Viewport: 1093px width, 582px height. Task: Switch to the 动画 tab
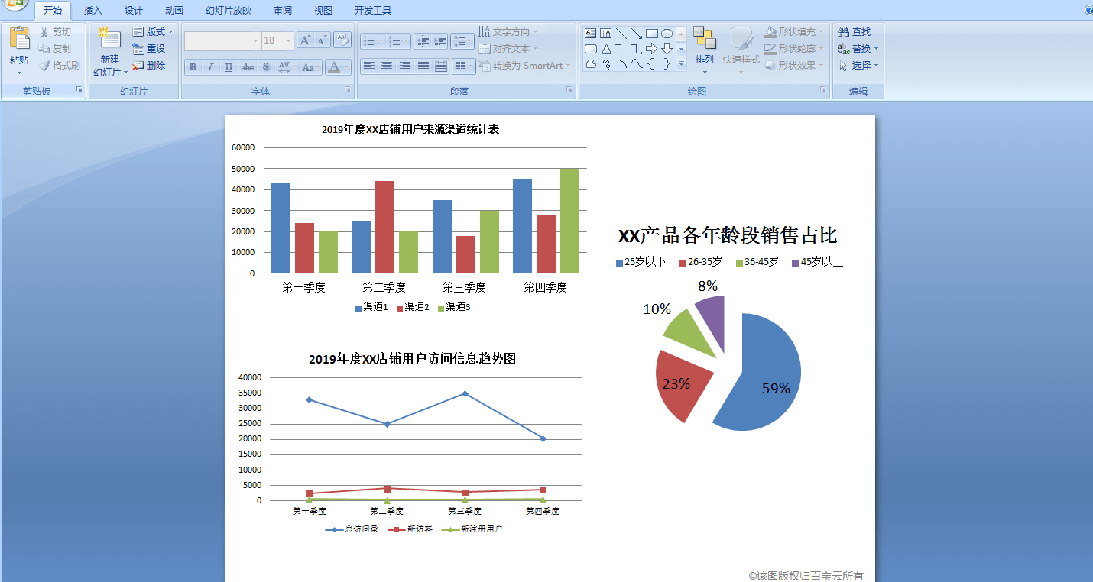[174, 11]
